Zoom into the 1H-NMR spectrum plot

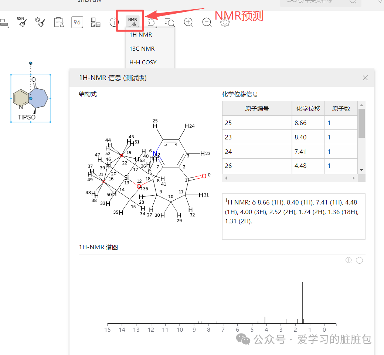[349, 260]
